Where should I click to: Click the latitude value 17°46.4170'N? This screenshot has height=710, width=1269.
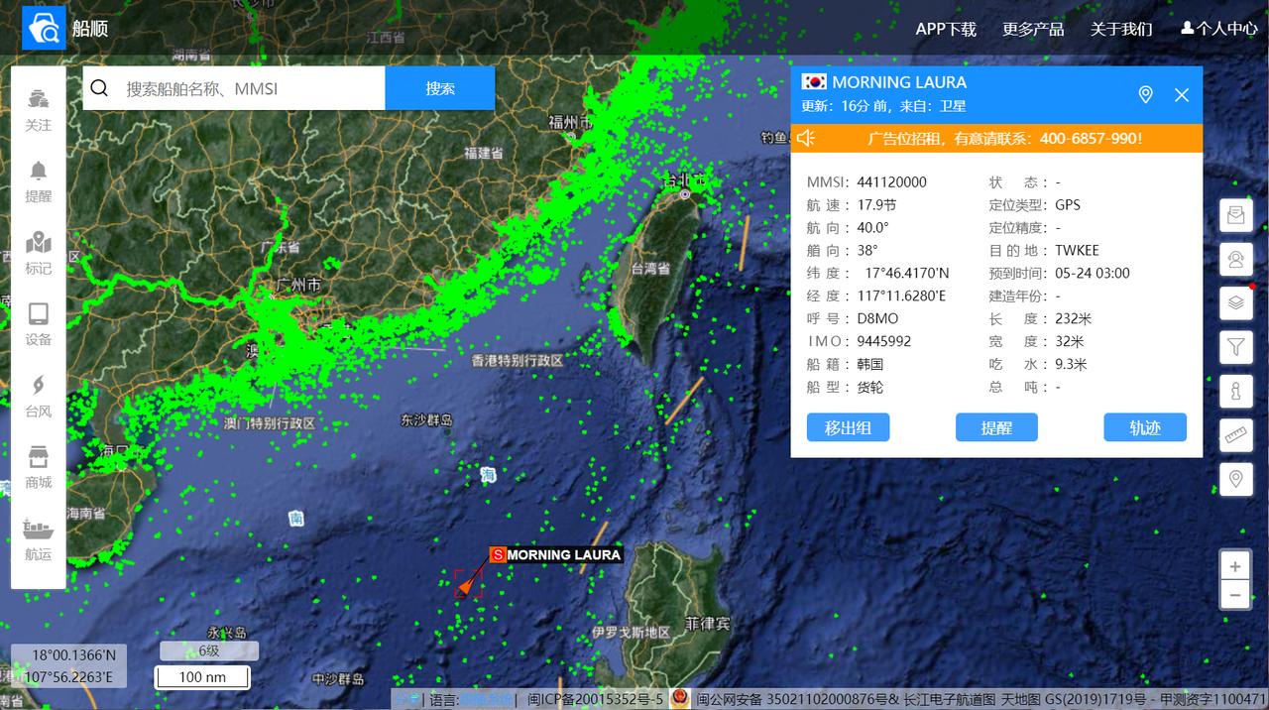pyautogui.click(x=907, y=273)
